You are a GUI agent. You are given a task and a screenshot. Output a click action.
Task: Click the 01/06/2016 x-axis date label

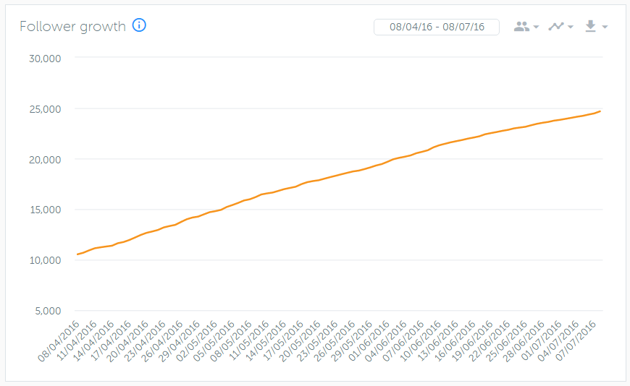tap(369, 341)
